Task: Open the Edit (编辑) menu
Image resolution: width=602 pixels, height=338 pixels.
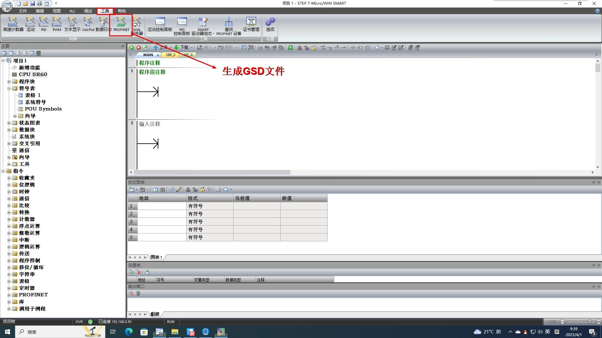Action: [40, 11]
